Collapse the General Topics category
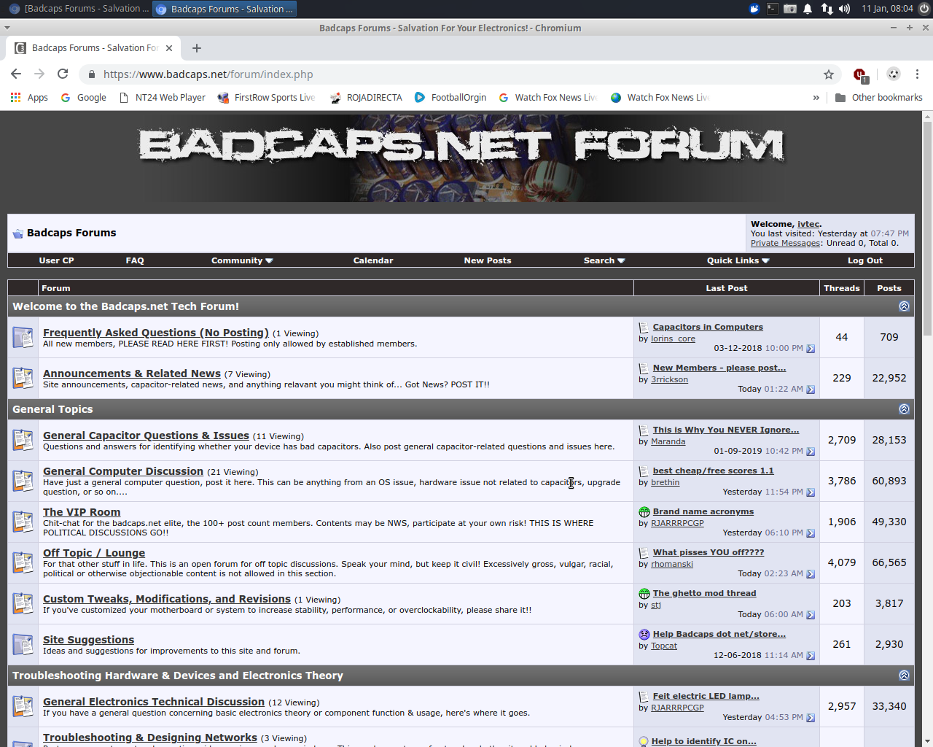 [904, 409]
